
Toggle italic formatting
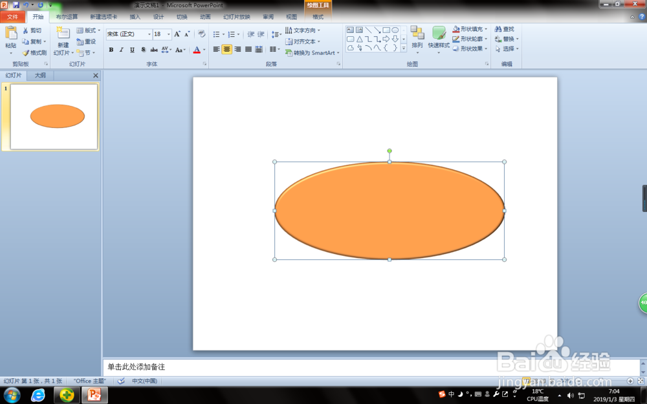121,50
